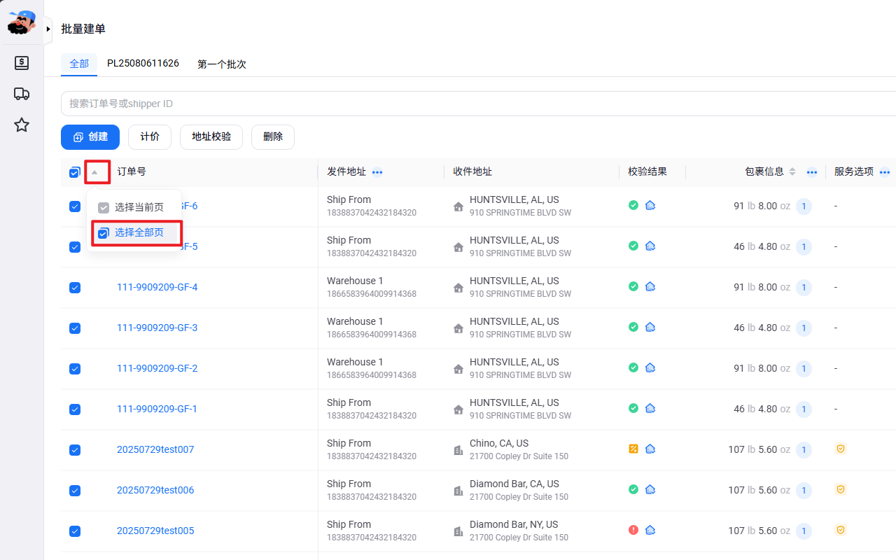Viewport: 896px width, 560px height.
Task: Focus the order number search field
Action: tap(478, 104)
